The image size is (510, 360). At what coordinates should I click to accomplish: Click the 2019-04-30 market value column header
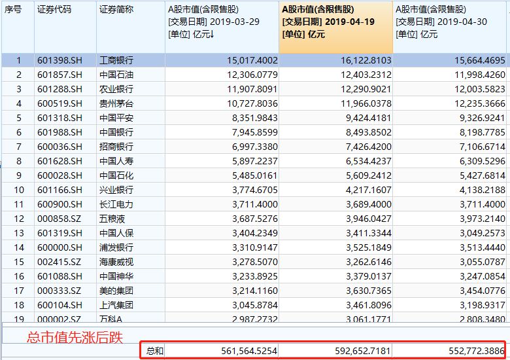pyautogui.click(x=449, y=27)
